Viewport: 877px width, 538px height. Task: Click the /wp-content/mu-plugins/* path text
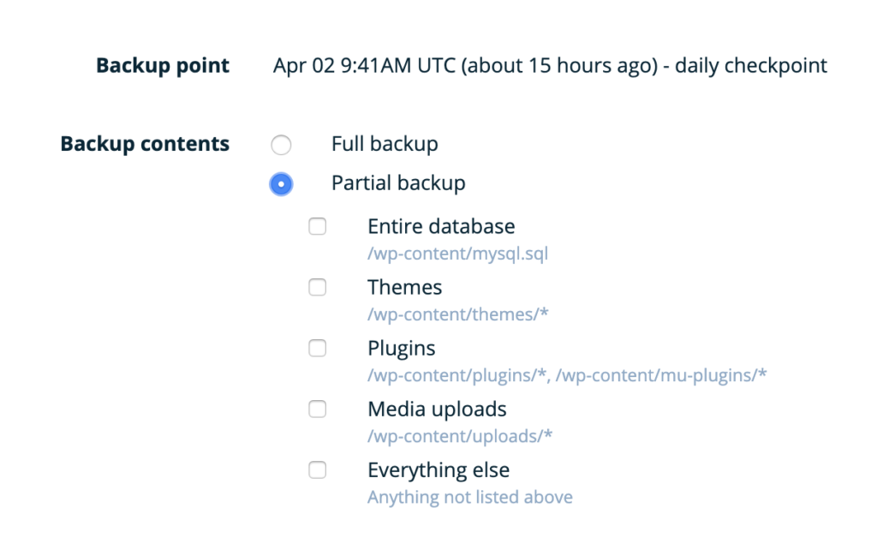pos(661,375)
